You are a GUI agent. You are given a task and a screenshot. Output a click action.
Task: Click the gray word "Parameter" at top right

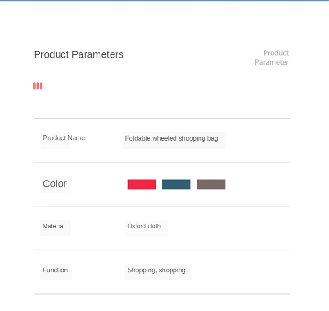(x=272, y=62)
